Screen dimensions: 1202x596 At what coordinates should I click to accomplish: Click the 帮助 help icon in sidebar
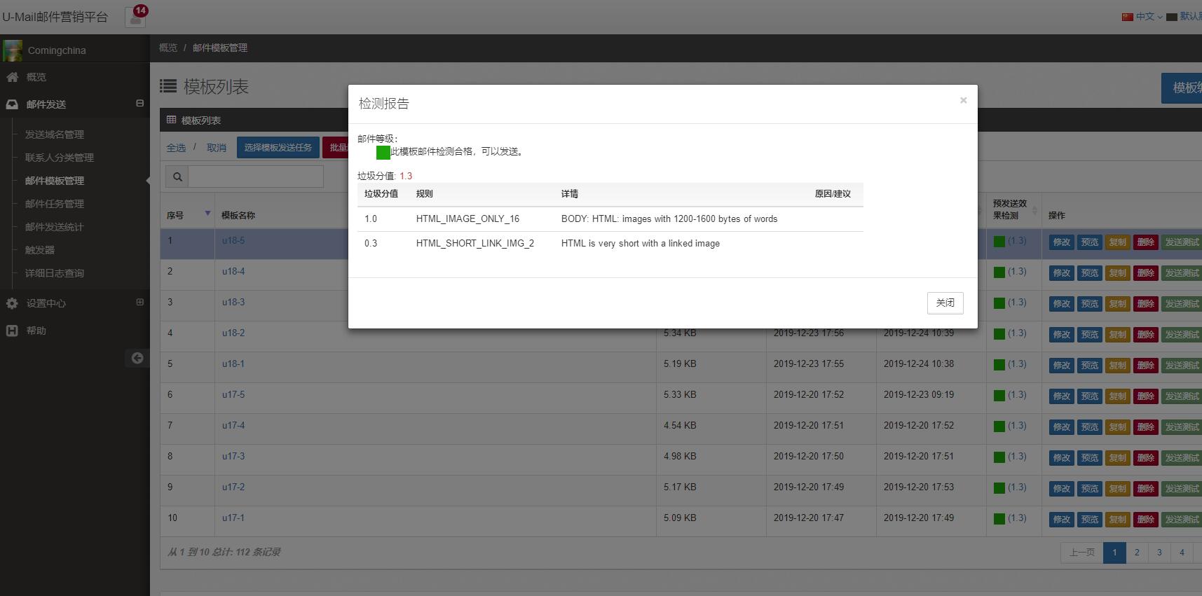click(x=12, y=331)
